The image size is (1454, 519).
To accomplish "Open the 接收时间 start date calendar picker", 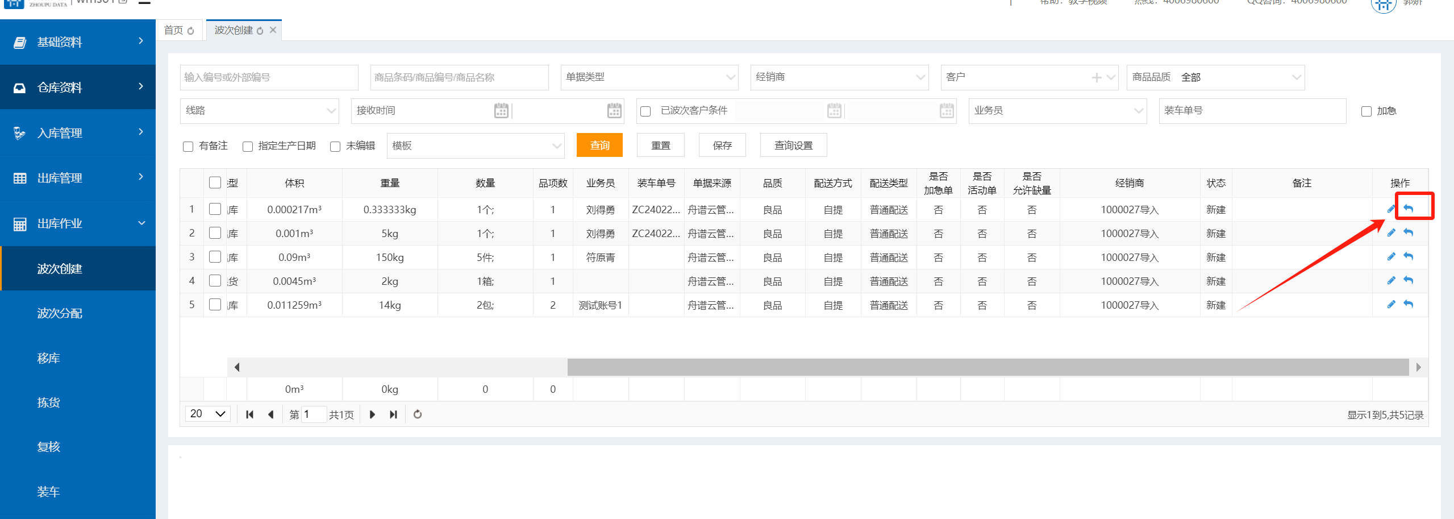I will pyautogui.click(x=501, y=111).
